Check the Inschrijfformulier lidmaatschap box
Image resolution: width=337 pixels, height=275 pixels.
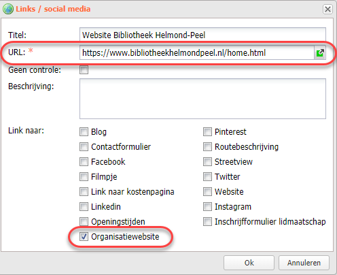[x=207, y=222]
